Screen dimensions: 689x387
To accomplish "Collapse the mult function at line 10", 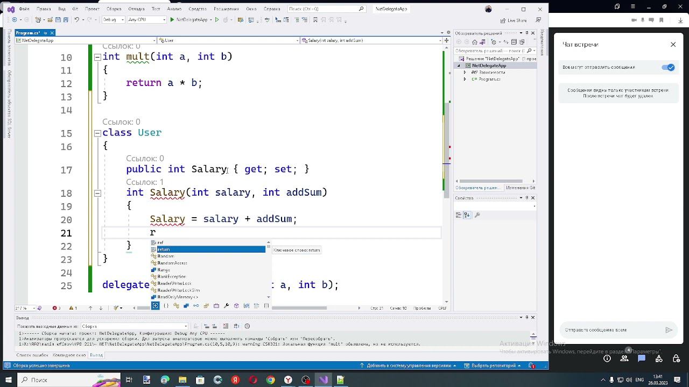I will [x=97, y=57].
